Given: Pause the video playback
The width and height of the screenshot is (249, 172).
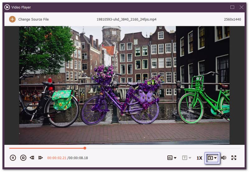Looking at the screenshot, I should [x=13, y=158].
